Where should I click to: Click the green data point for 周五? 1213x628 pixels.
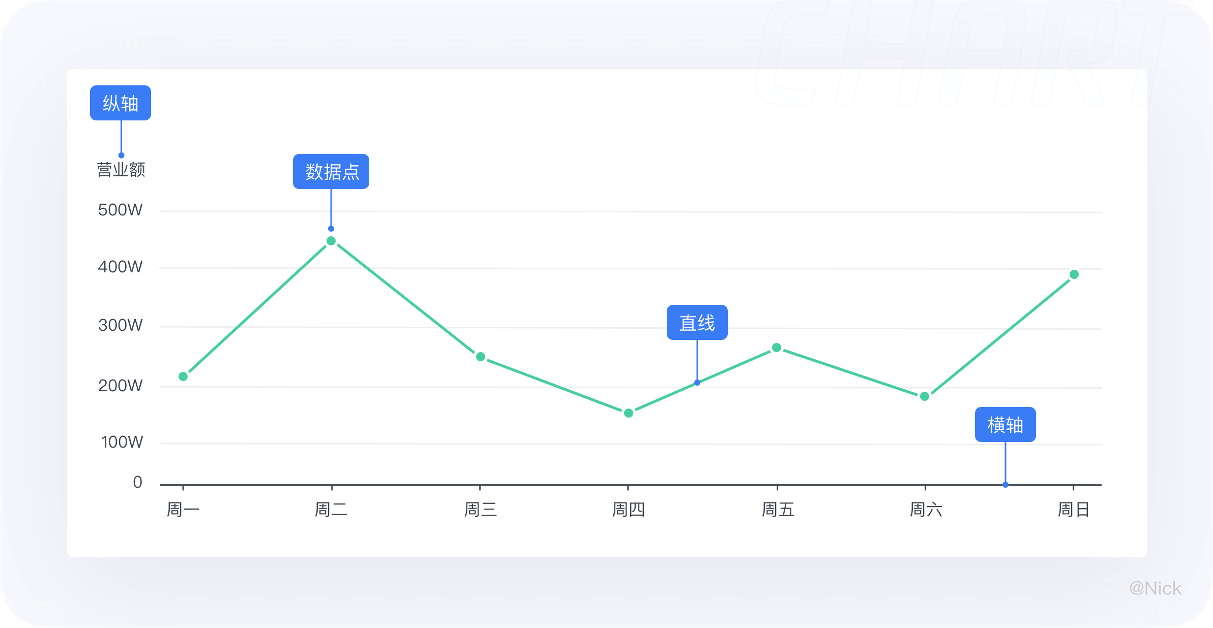click(777, 348)
